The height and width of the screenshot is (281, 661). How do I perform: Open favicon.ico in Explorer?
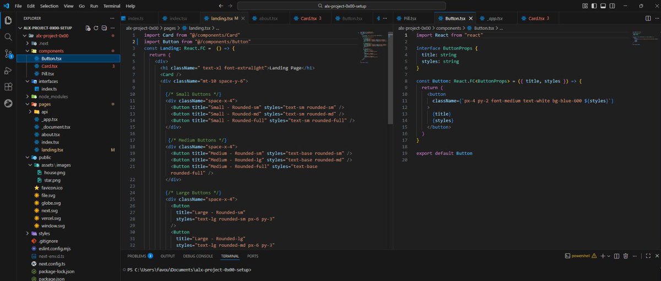click(x=53, y=188)
